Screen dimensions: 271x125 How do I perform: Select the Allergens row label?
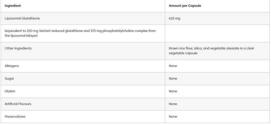pos(12,66)
